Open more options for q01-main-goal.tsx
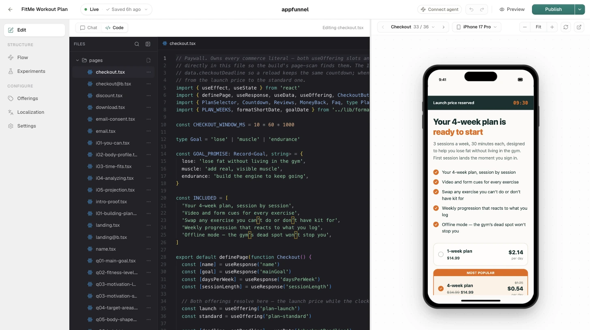Viewport: 590px width, 330px height. (x=148, y=261)
